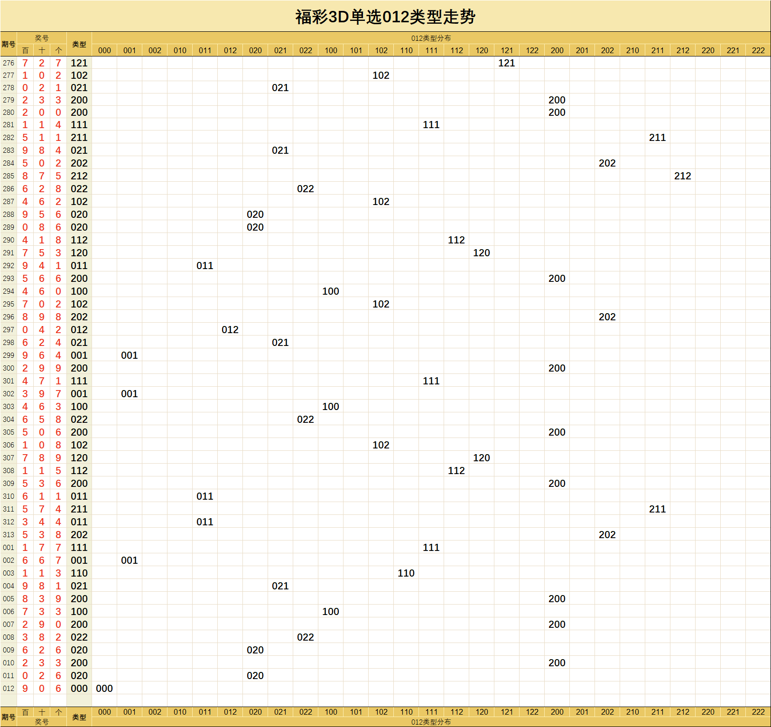Click the 200 distribution cell in row 010
This screenshot has width=771, height=727.
coord(557,662)
